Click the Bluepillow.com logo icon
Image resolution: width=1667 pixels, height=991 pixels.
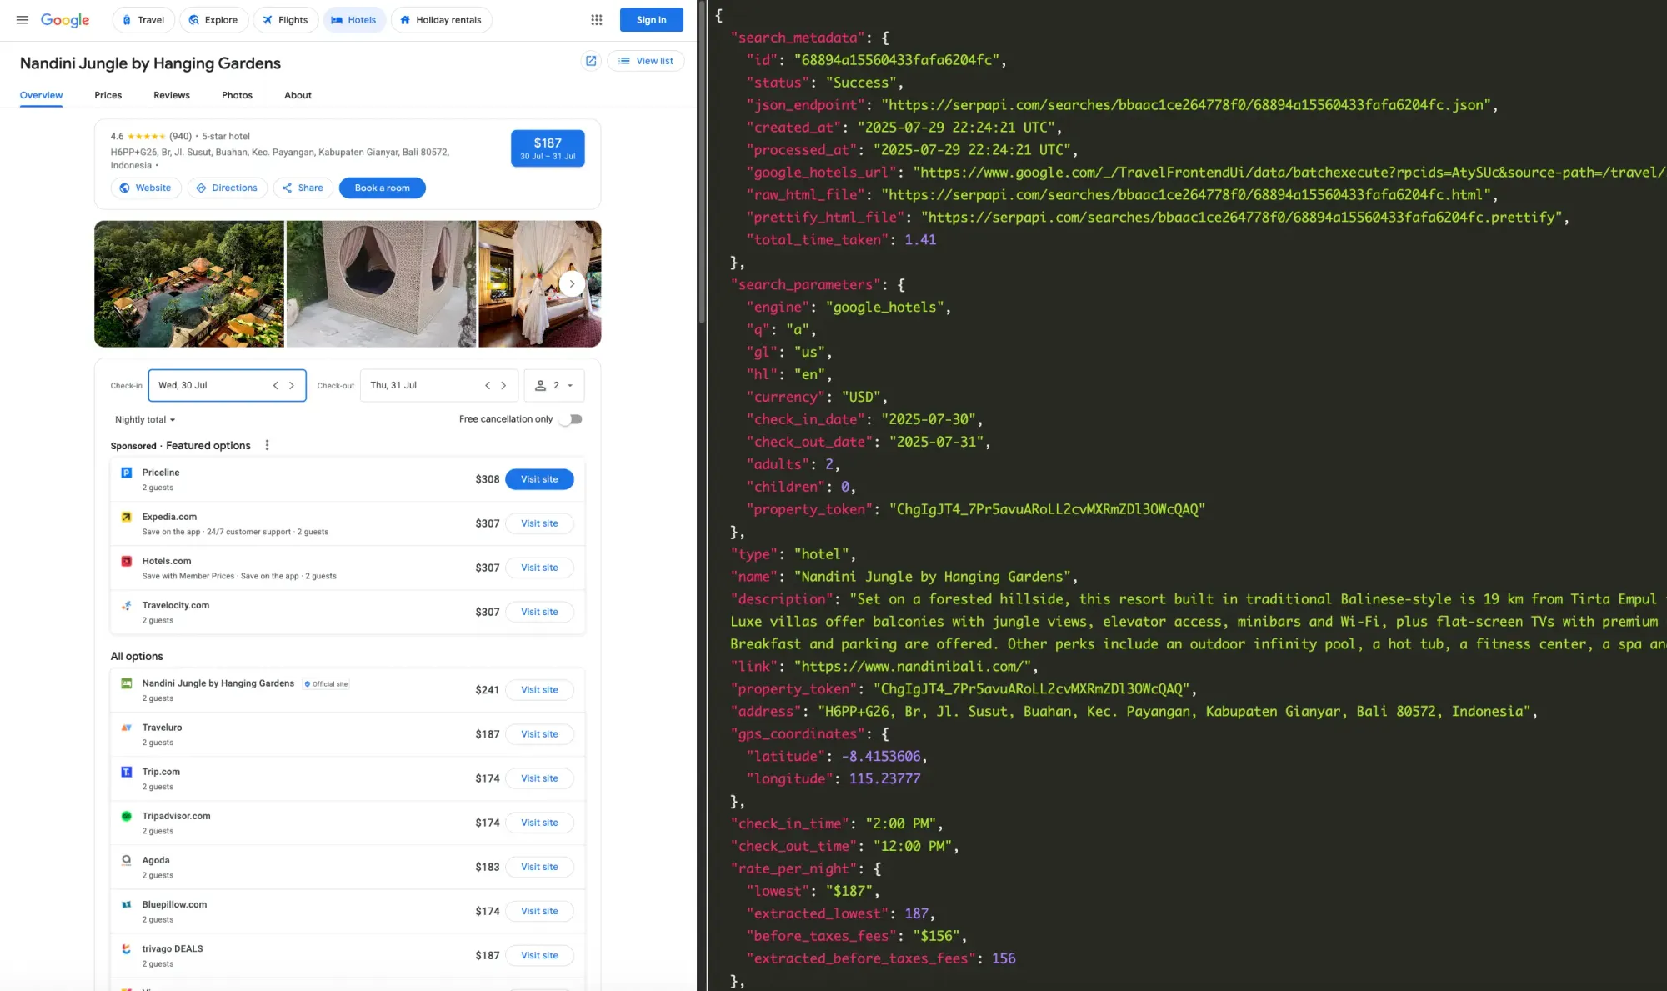(127, 904)
